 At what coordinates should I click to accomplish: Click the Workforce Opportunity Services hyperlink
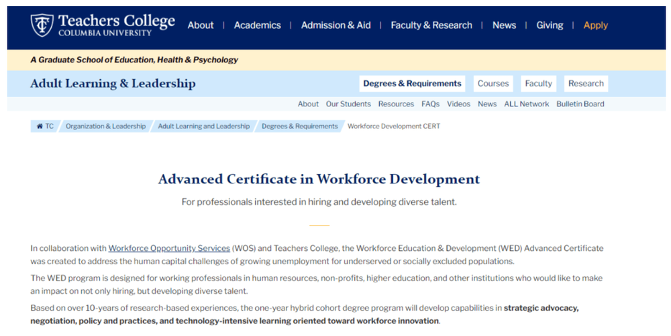point(169,248)
